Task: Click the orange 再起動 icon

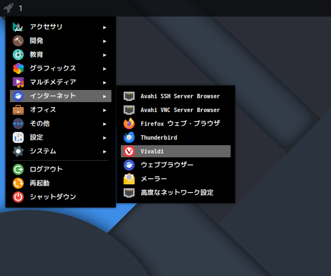Action: [18, 183]
